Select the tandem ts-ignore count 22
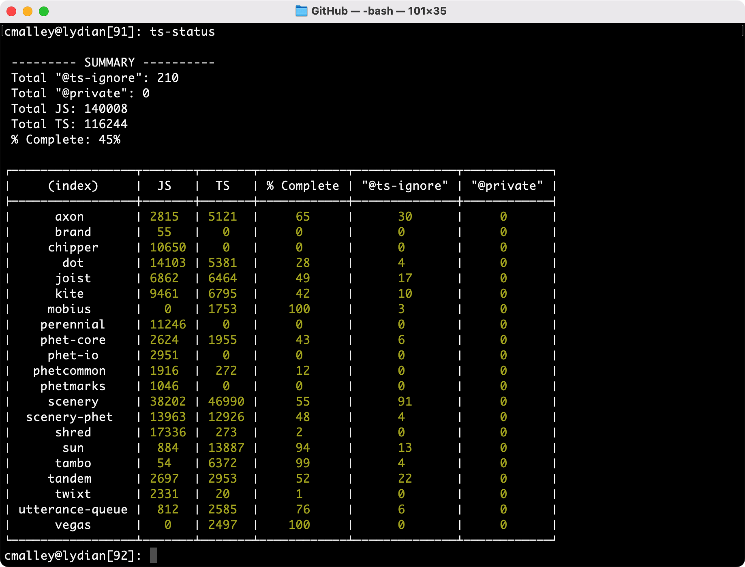Screen dimensions: 745x567 [404, 479]
